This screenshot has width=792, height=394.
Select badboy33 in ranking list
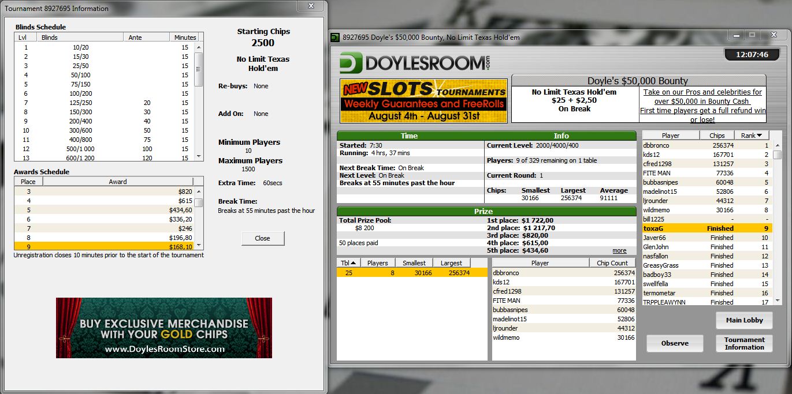click(707, 275)
